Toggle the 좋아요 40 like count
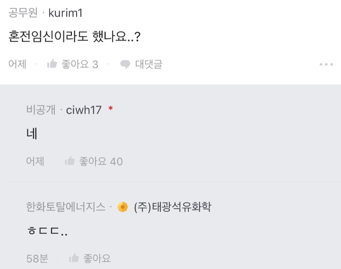The width and height of the screenshot is (341, 269). pyautogui.click(x=101, y=161)
